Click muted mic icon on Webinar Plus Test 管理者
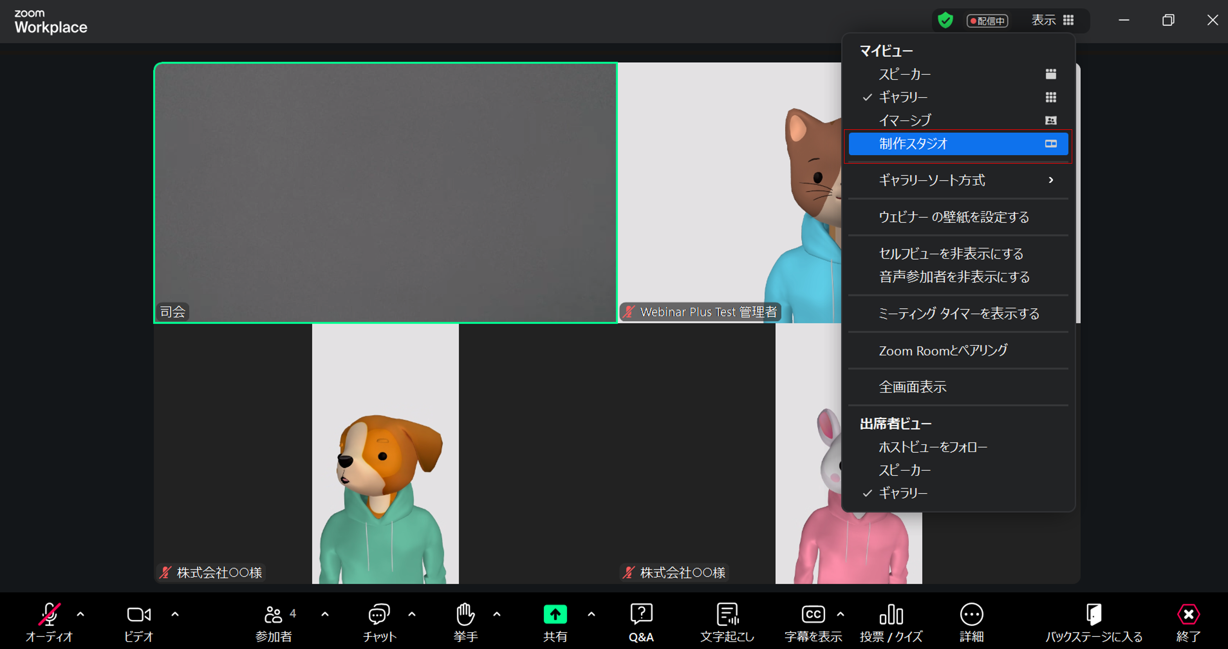1228x649 pixels. tap(629, 312)
